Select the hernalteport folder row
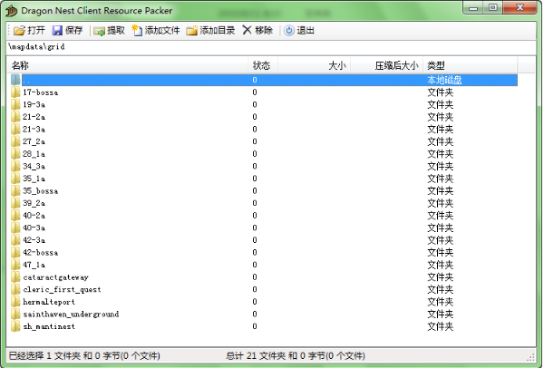 point(264,302)
